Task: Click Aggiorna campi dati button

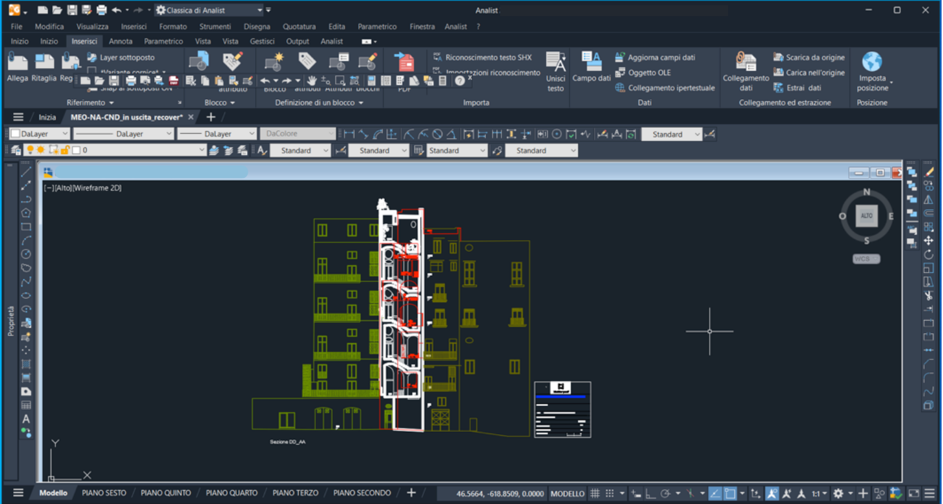Action: [655, 57]
